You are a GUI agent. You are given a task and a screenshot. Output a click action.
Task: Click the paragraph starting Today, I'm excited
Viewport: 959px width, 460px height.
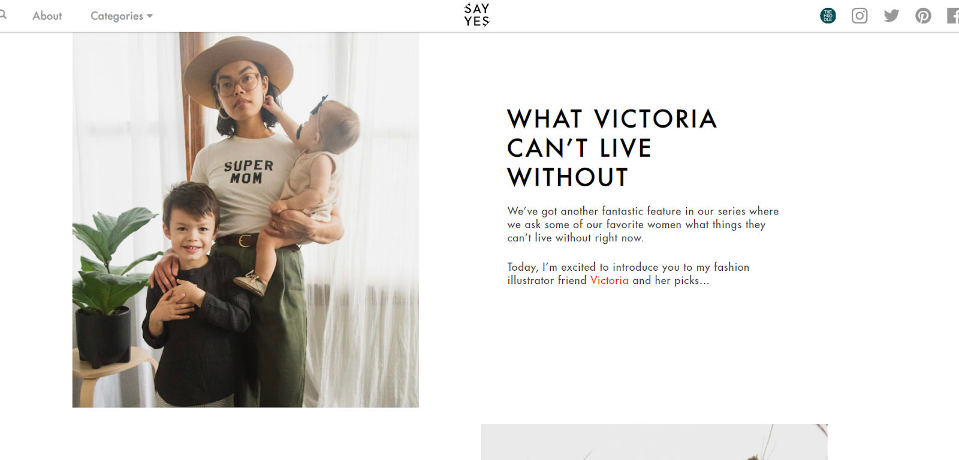pyautogui.click(x=628, y=274)
